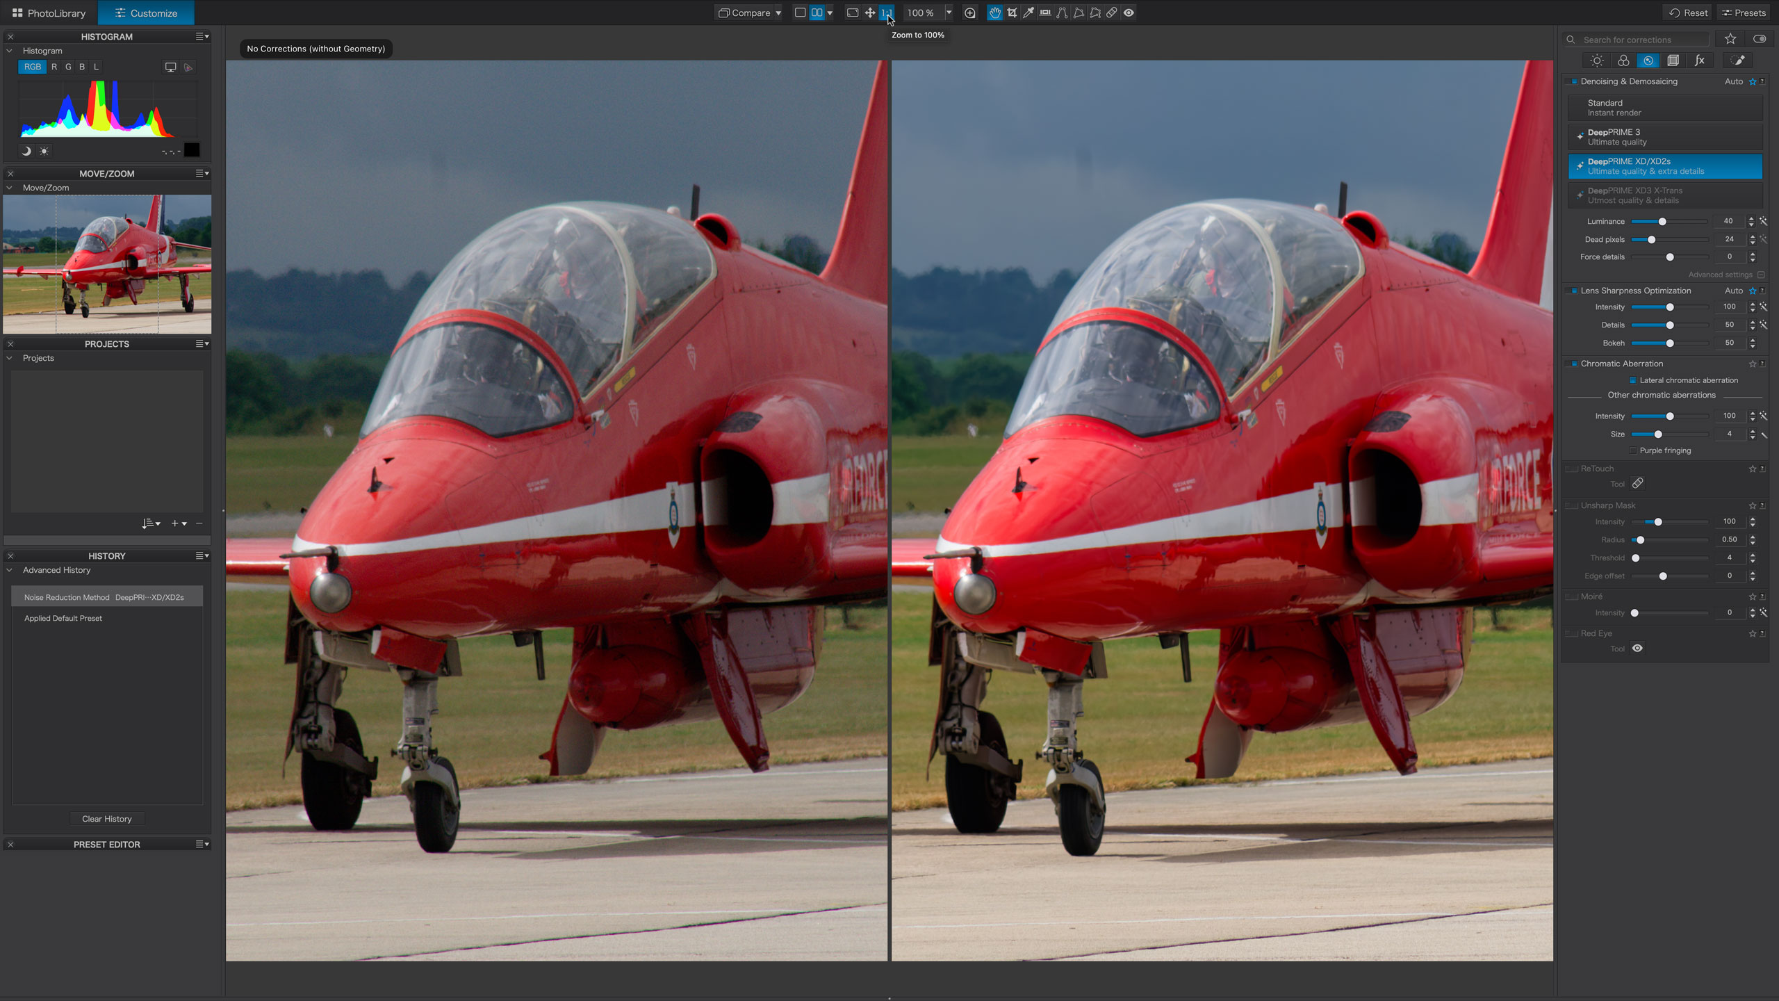Screen dimensions: 1779x1001
Task: Open the Local Adjustments brush tab
Action: click(1738, 60)
